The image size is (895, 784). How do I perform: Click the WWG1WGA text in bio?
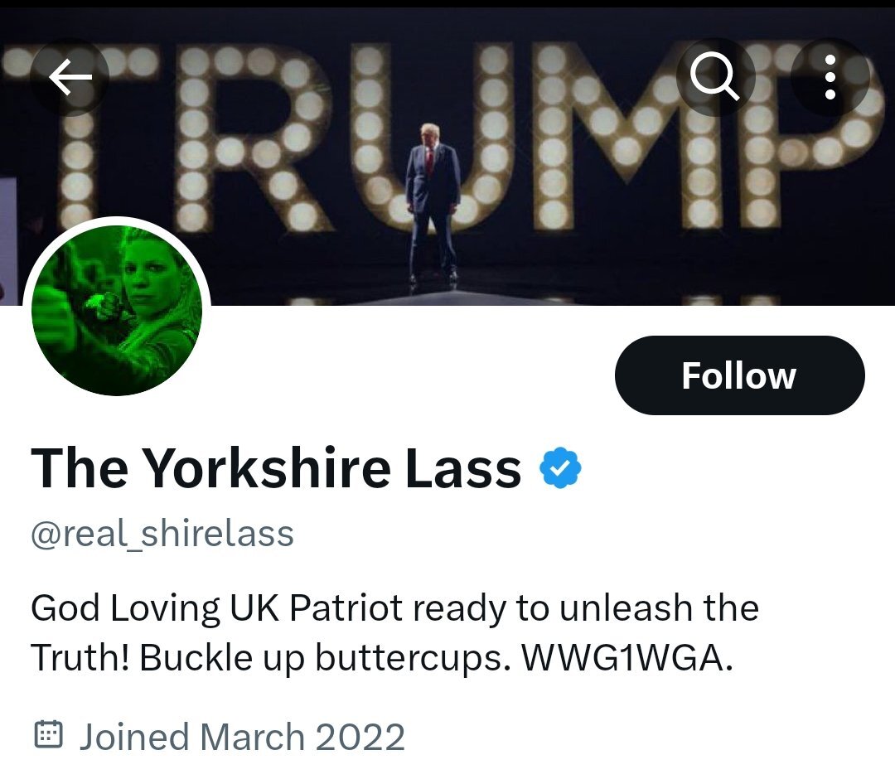click(x=626, y=658)
